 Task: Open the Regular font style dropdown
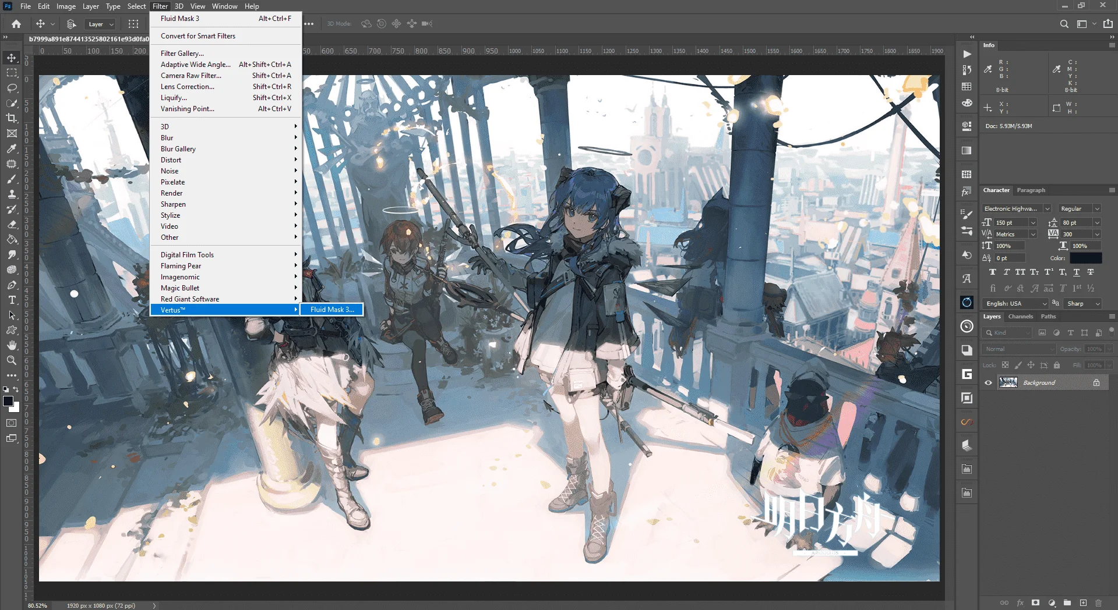[x=1097, y=209]
